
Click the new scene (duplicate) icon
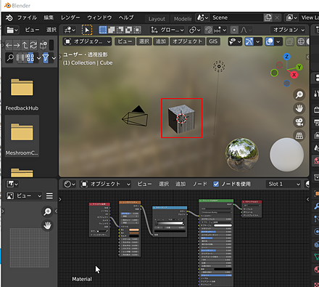pos(268,17)
